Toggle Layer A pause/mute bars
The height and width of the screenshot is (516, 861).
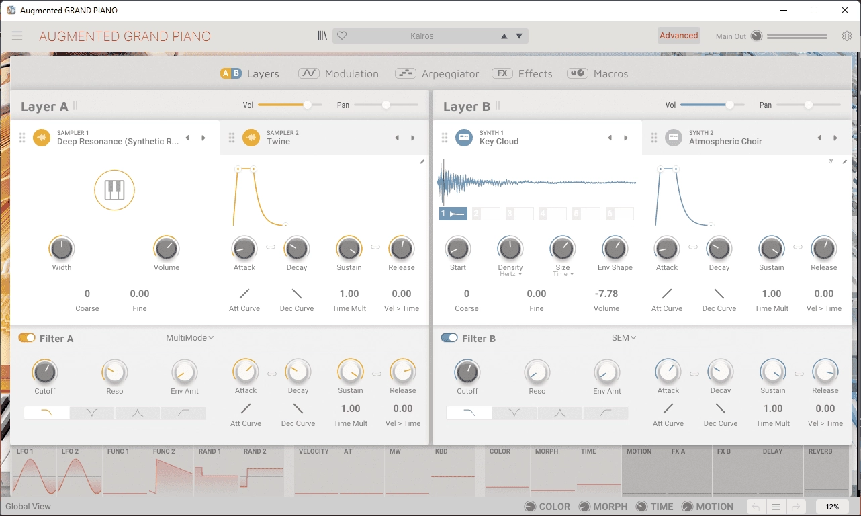(x=75, y=105)
